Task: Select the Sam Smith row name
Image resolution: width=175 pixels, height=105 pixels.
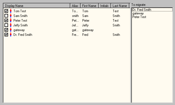Action: [20, 16]
